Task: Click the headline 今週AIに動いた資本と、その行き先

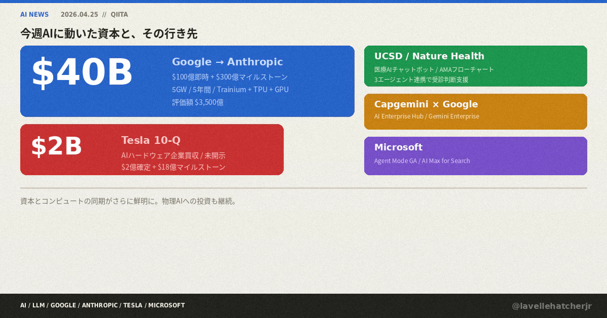Action: click(x=109, y=33)
